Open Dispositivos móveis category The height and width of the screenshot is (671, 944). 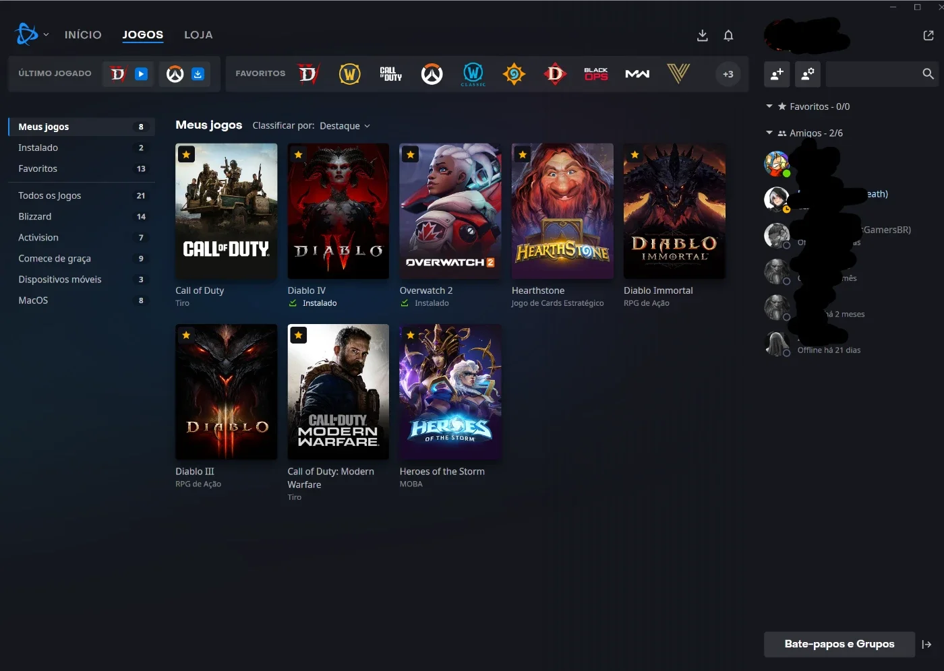point(82,279)
